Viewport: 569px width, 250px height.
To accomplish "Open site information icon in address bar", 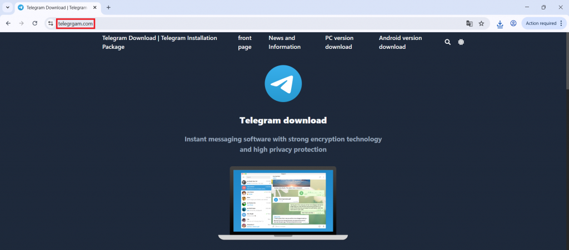I will (51, 23).
